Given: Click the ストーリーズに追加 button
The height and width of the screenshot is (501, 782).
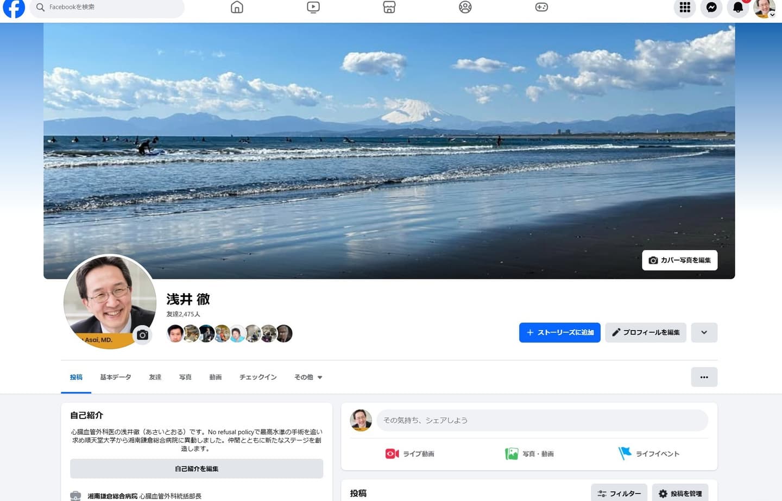Looking at the screenshot, I should click(x=559, y=333).
